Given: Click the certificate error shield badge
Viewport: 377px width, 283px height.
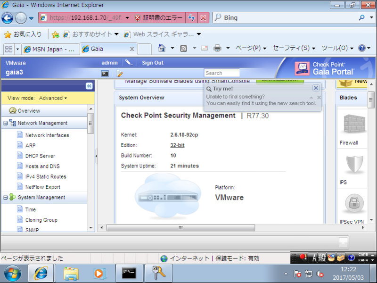Looking at the screenshot, I should 137,18.
